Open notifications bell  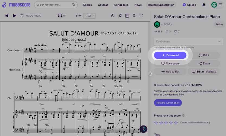coord(204,5)
